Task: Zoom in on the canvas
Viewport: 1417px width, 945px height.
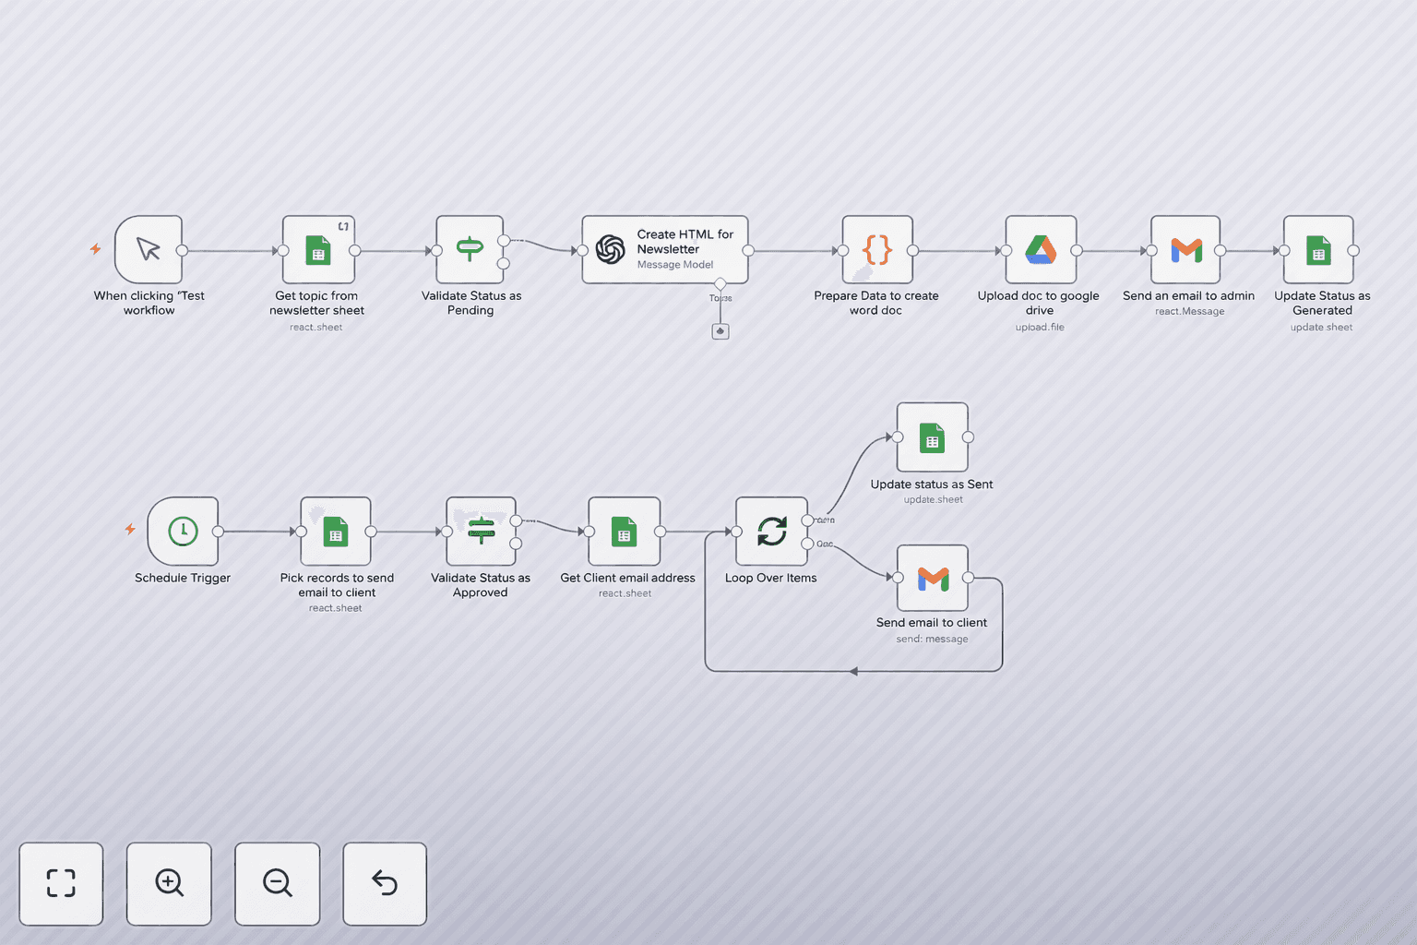Action: click(169, 883)
